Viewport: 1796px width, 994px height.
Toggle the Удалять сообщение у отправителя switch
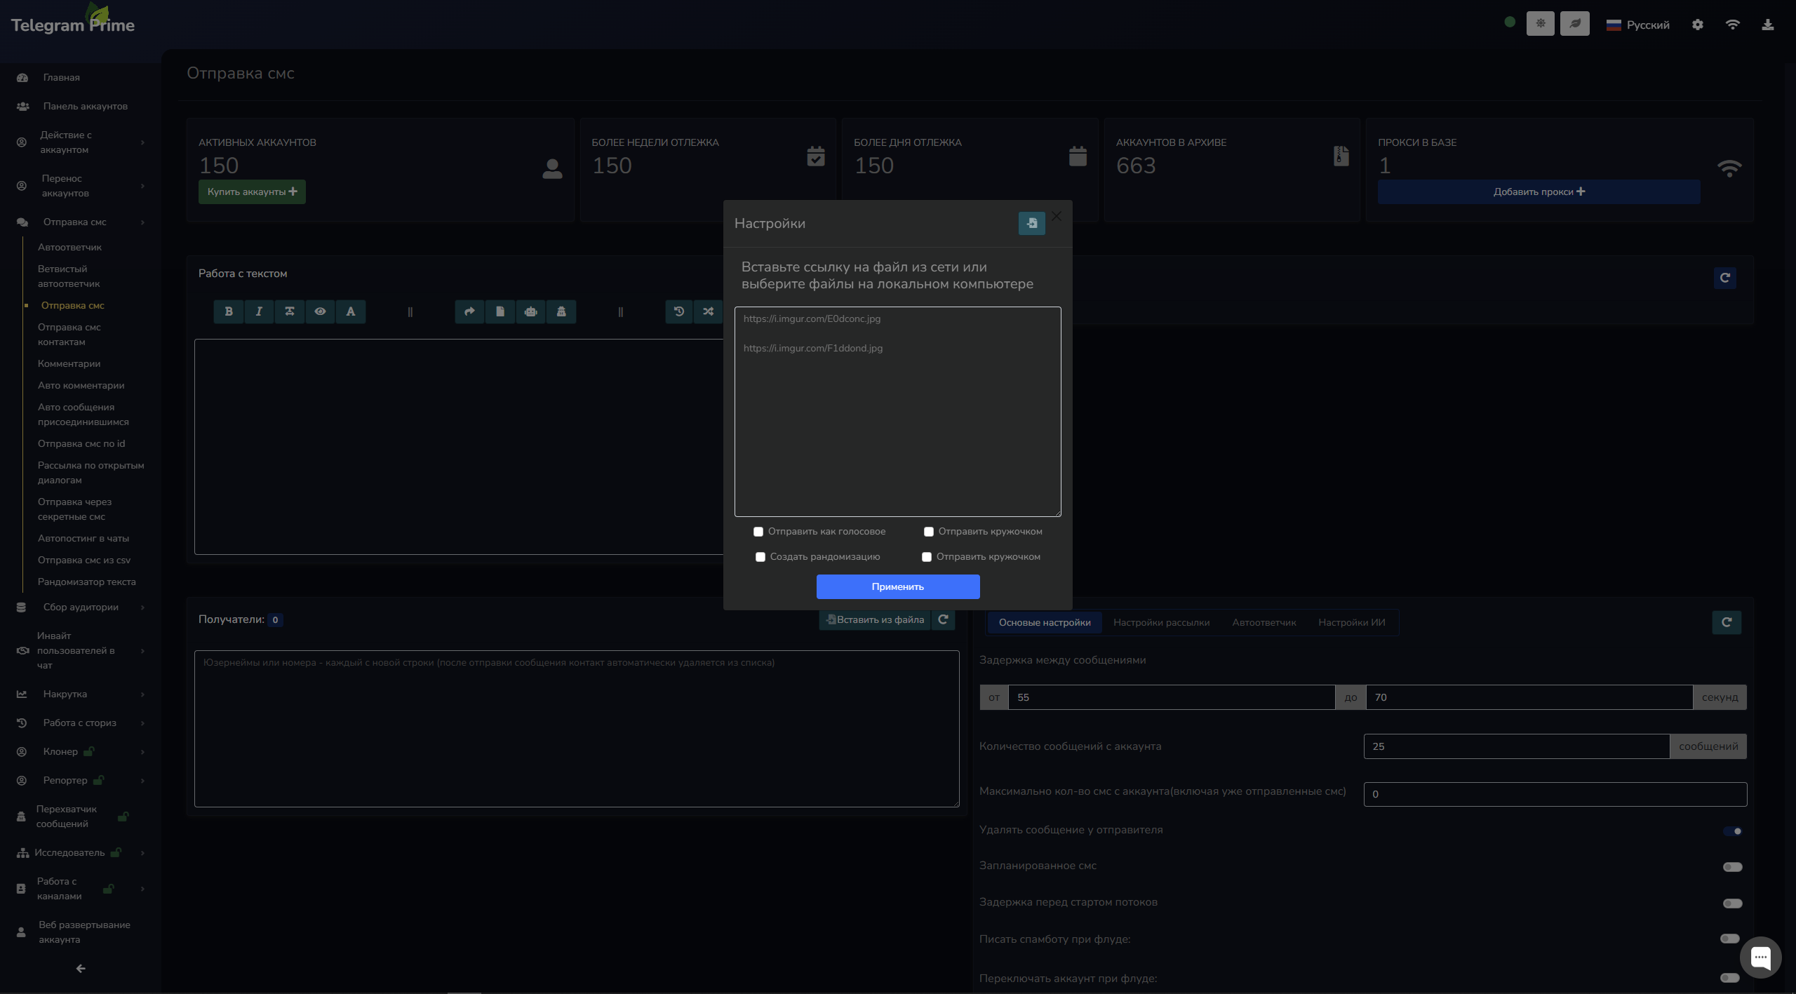[x=1732, y=831]
